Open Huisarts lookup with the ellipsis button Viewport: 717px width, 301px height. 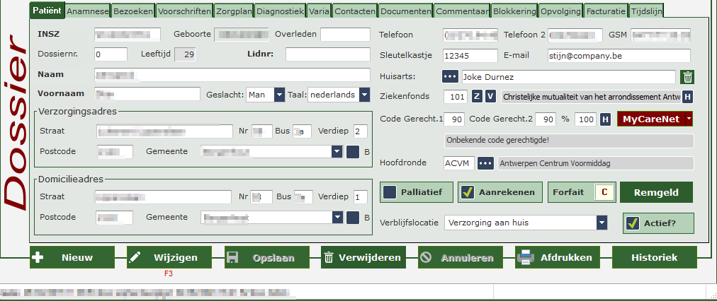[450, 77]
